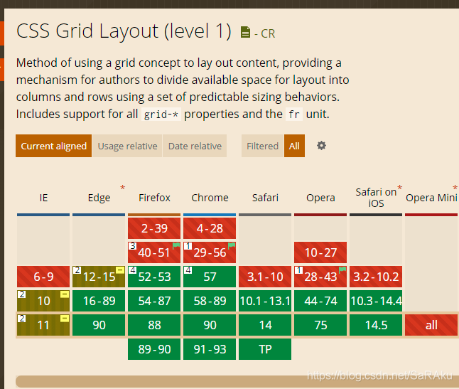Switch to Date relative view
Image resolution: width=459 pixels, height=389 pixels.
point(195,146)
